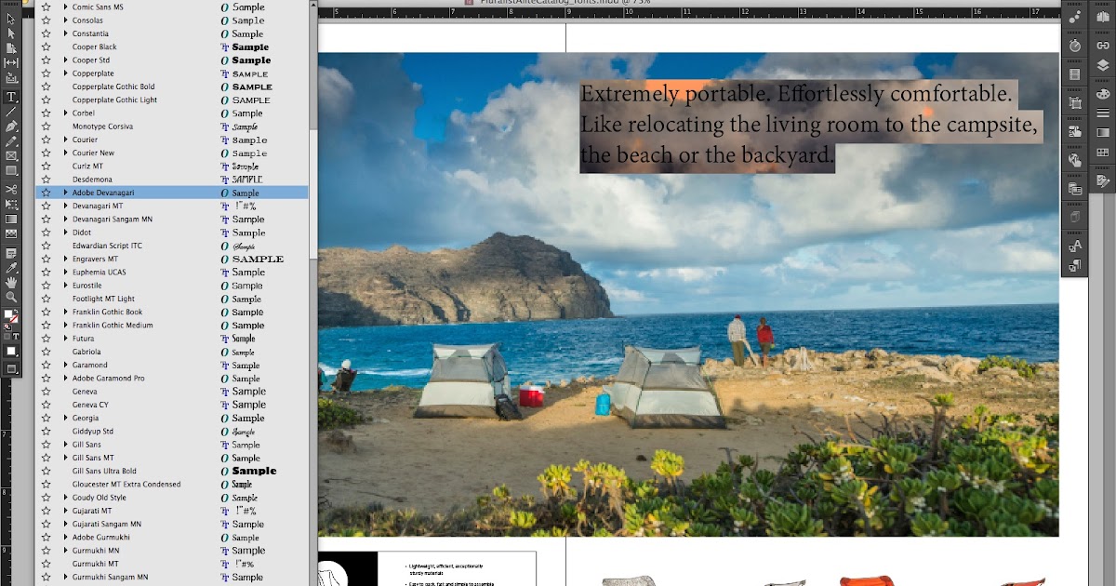Select the Page tool
Viewport: 1116px width, 586px height.
(x=11, y=47)
